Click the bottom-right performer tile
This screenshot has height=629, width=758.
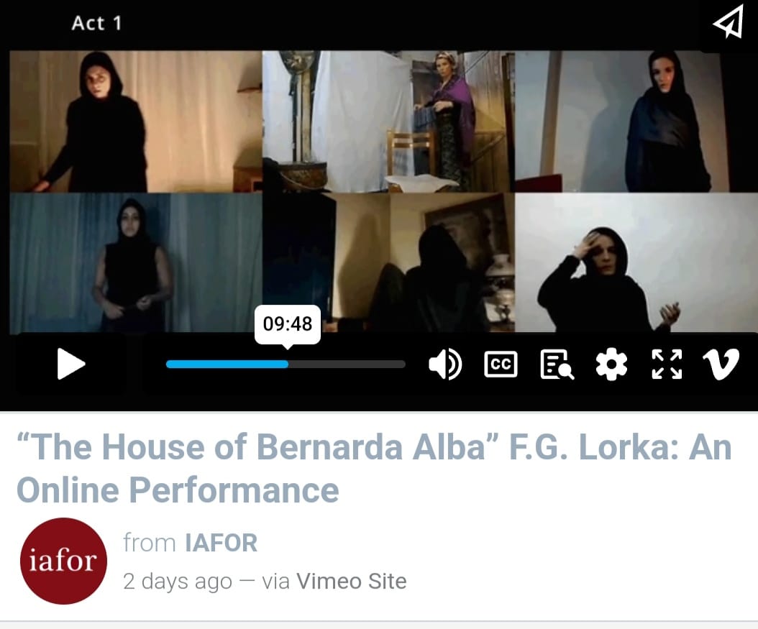pyautogui.click(x=636, y=262)
